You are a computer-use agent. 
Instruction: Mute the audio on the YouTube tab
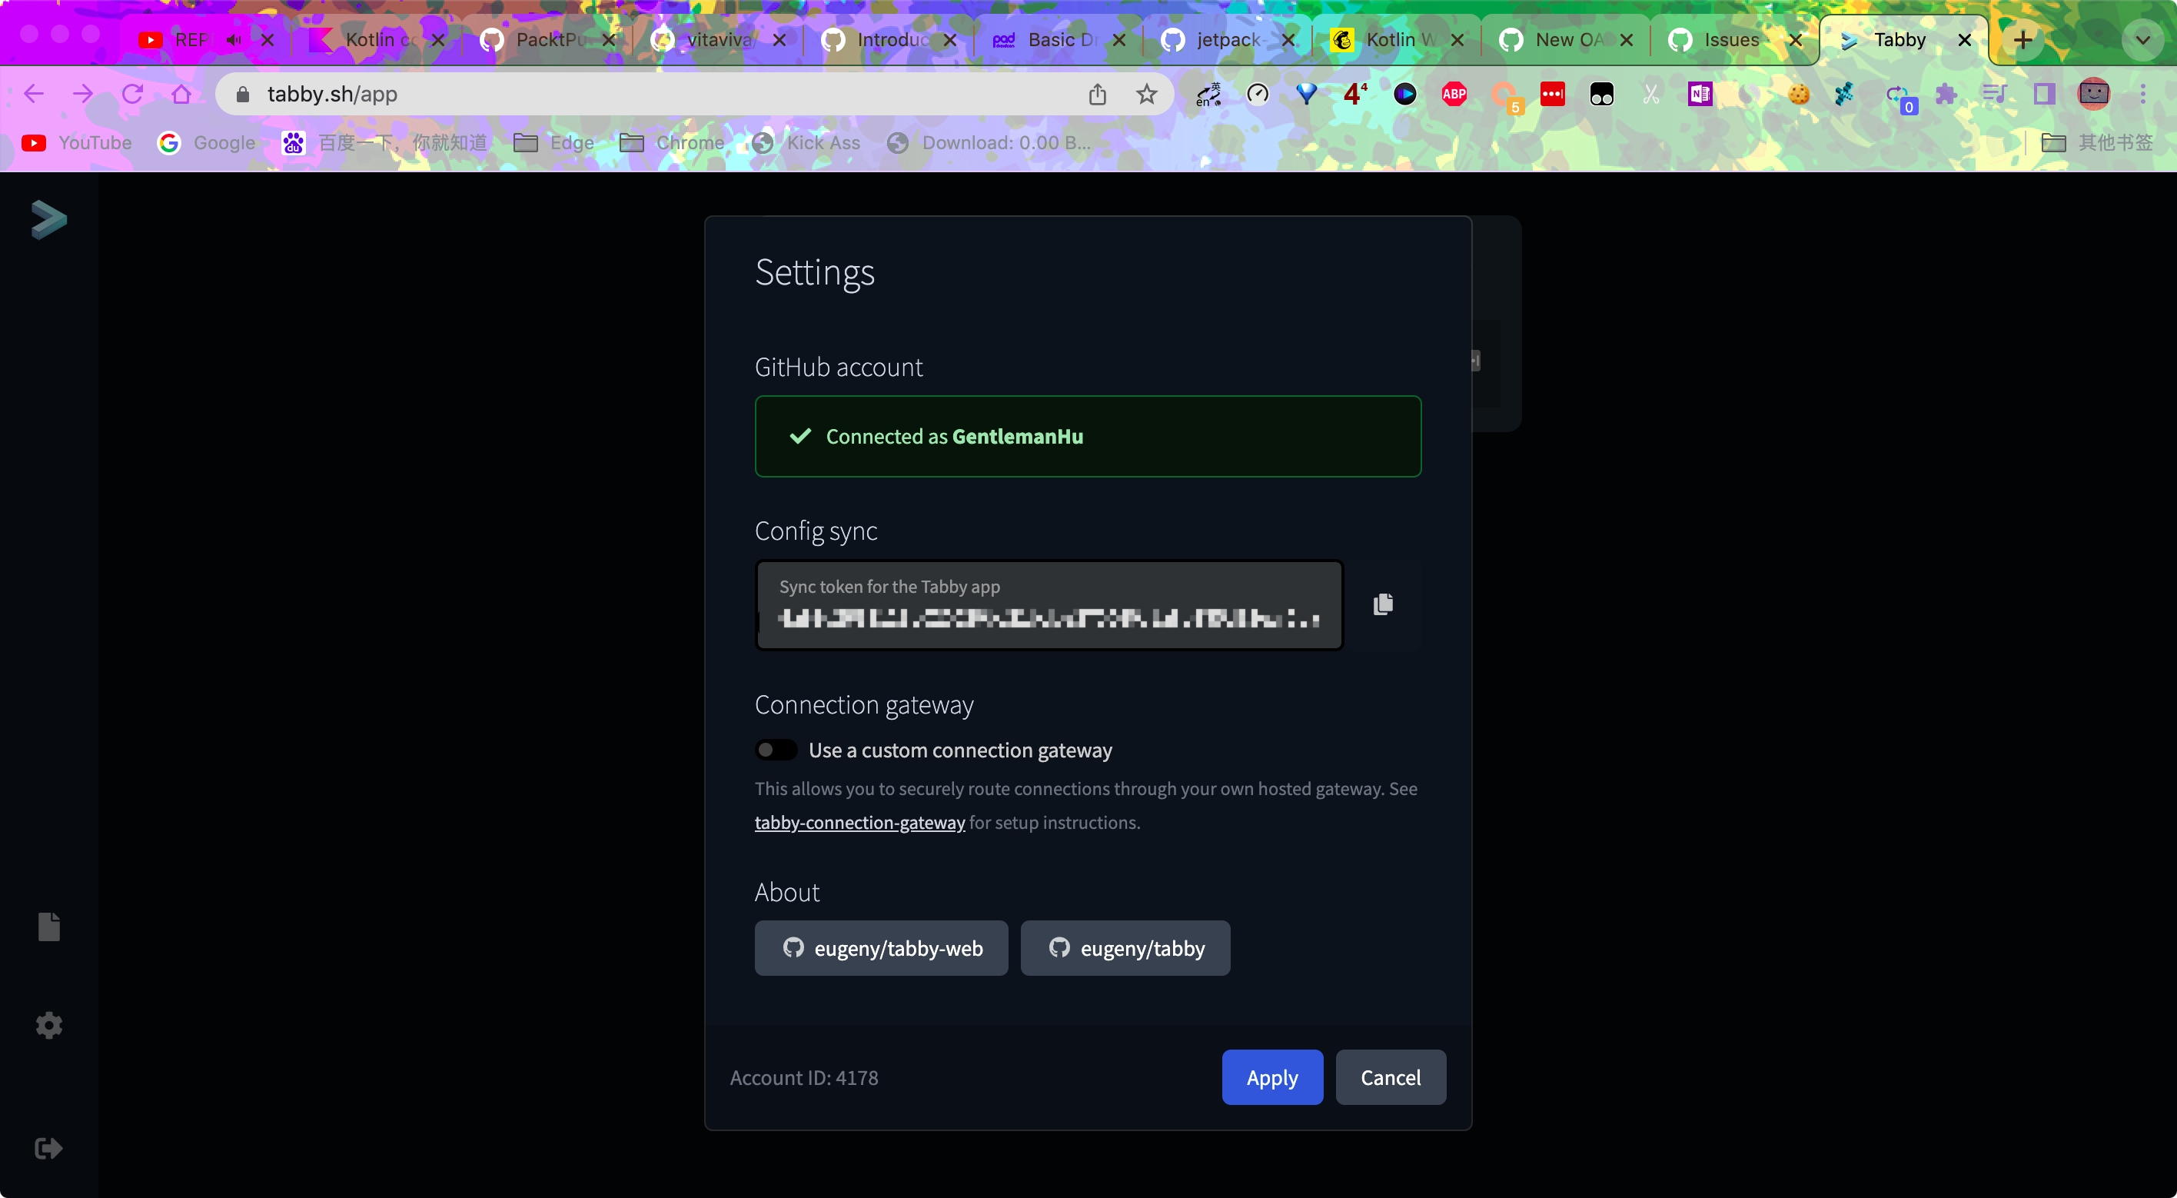tap(234, 40)
